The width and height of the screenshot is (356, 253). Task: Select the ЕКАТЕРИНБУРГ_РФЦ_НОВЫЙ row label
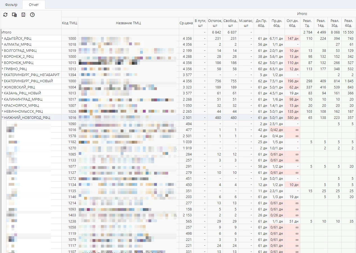click(x=28, y=81)
